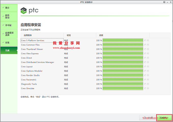
Task: Click cancel X icon for Creo Options Modeler
Action: coord(148,71)
